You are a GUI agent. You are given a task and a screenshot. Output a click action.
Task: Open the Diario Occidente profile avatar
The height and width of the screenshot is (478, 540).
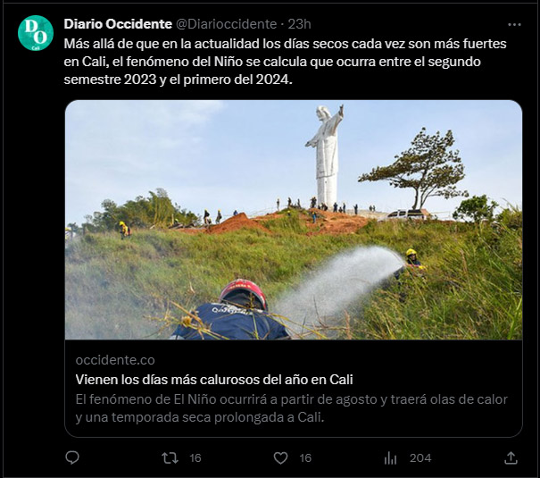36,33
